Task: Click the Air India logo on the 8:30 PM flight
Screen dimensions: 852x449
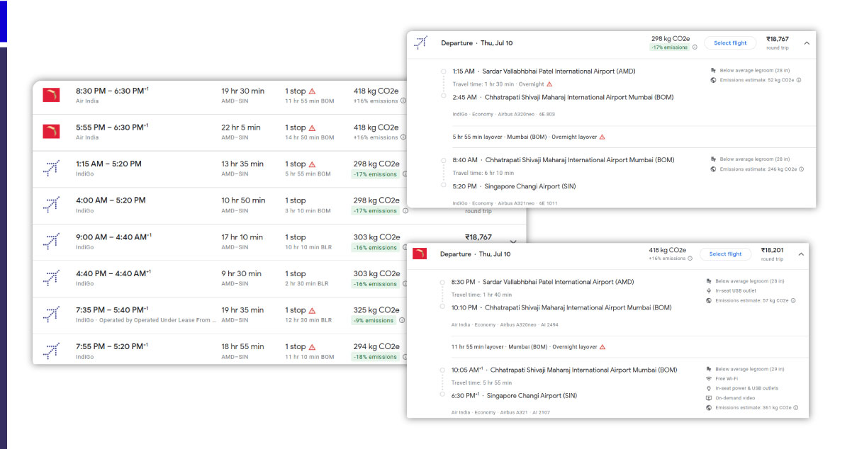Action: (x=51, y=94)
